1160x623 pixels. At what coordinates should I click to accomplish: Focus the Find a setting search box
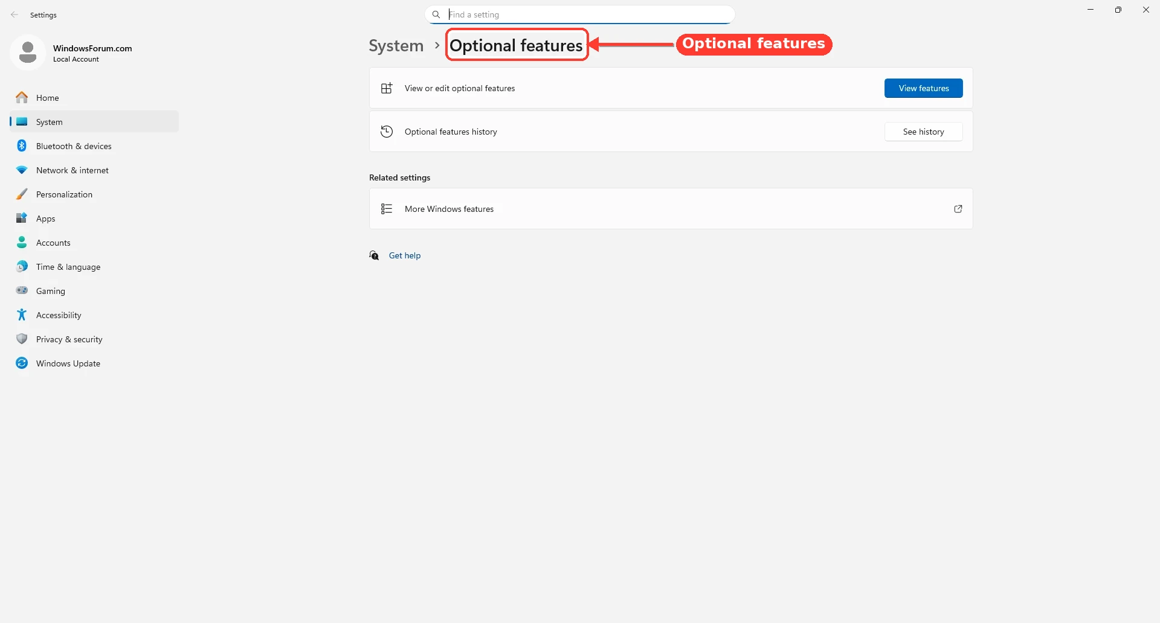(580, 14)
